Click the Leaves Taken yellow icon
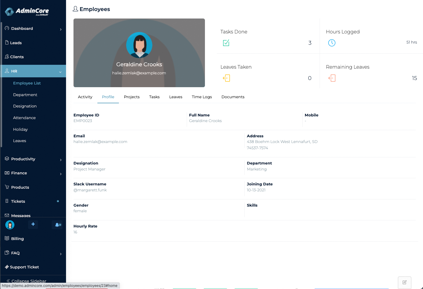423x289 pixels. [x=226, y=78]
